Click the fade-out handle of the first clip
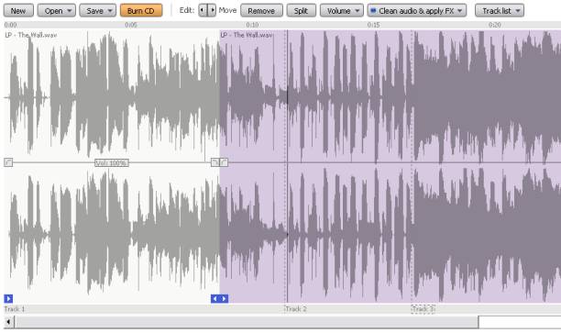Image resolution: width=561 pixels, height=333 pixels. 215,162
